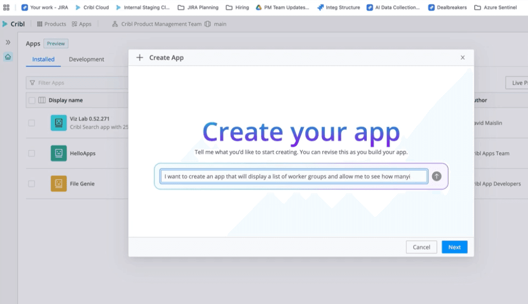
Task: Open the Dealbreakers bookmark
Action: [448, 7]
